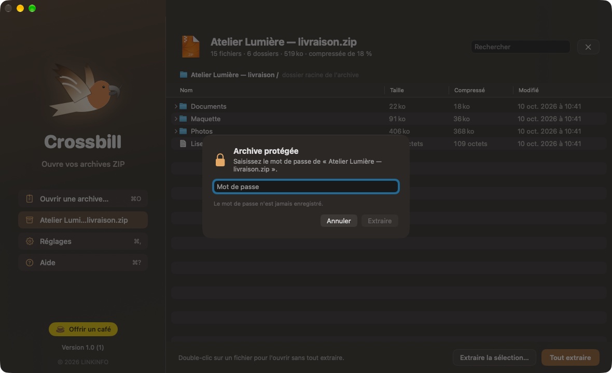Viewport: 612px width, 373px height.
Task: Open Aide from the sidebar
Action: tap(83, 263)
